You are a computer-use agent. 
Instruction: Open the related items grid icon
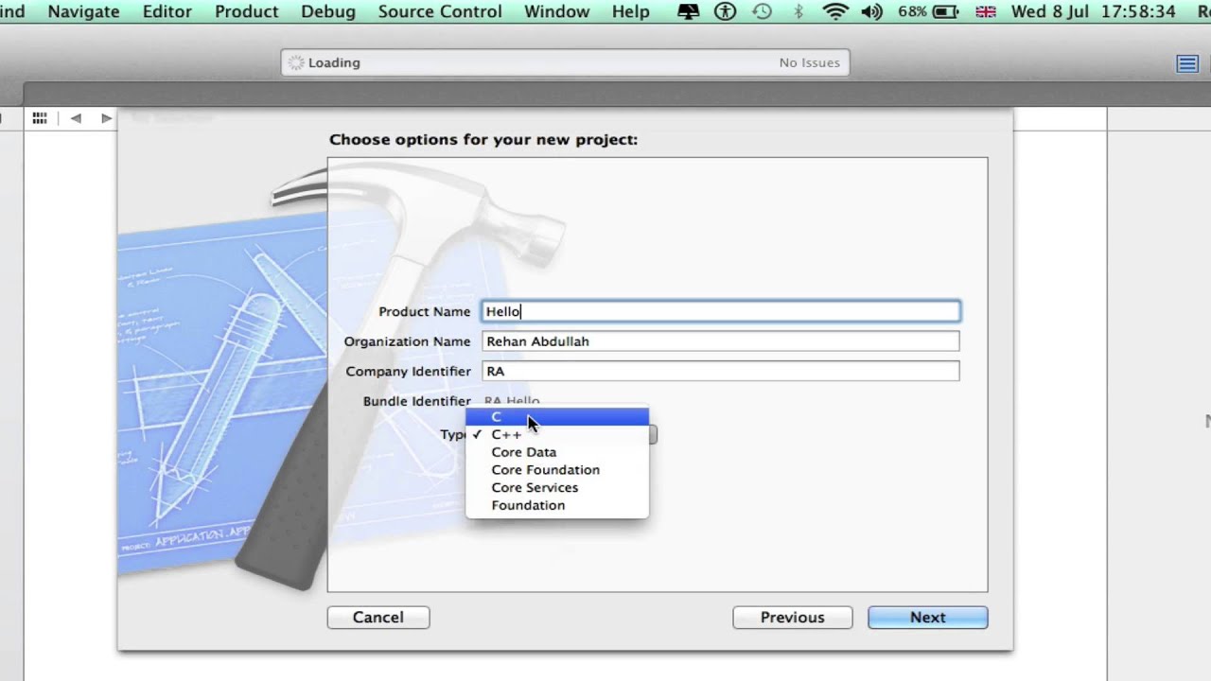[x=40, y=118]
